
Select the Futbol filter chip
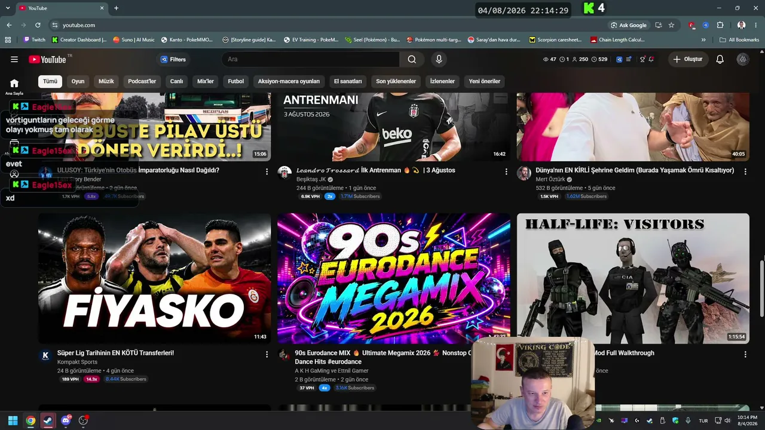click(x=236, y=81)
